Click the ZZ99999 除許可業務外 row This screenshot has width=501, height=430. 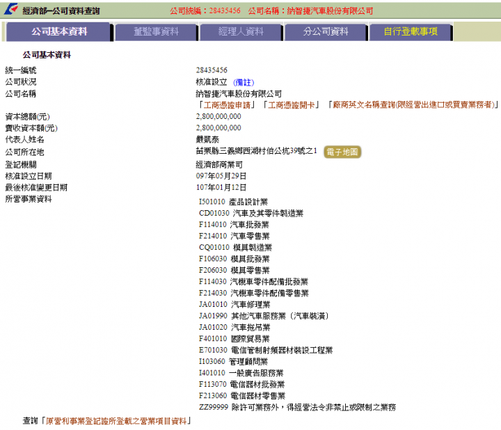click(x=298, y=407)
